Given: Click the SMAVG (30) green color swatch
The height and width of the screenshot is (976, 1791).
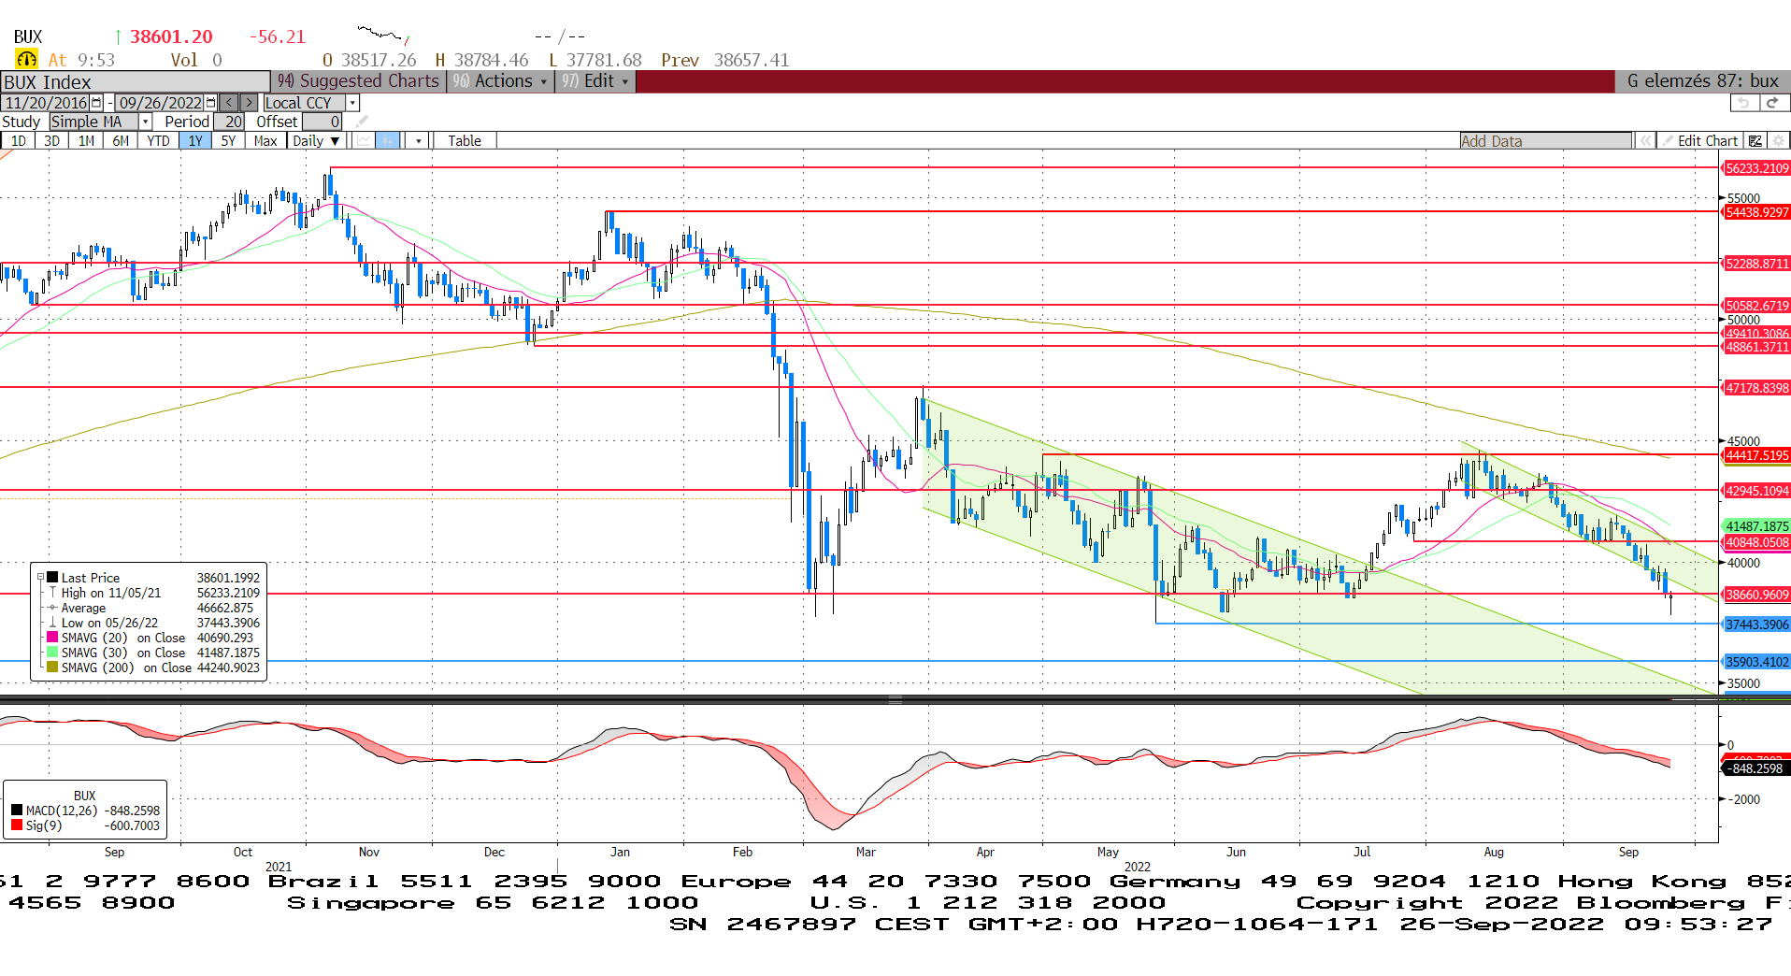Looking at the screenshot, I should 52,653.
